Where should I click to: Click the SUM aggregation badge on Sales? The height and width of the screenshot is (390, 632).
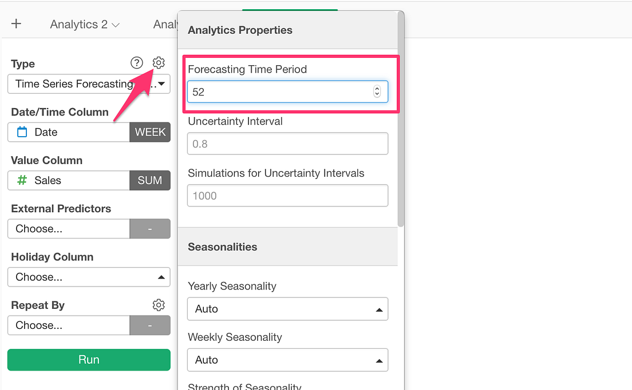pos(149,180)
